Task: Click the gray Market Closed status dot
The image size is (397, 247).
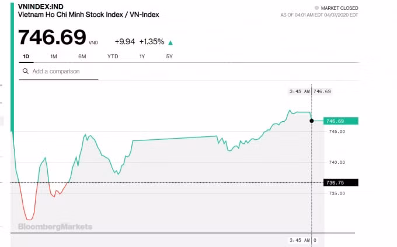Action: pyautogui.click(x=316, y=8)
